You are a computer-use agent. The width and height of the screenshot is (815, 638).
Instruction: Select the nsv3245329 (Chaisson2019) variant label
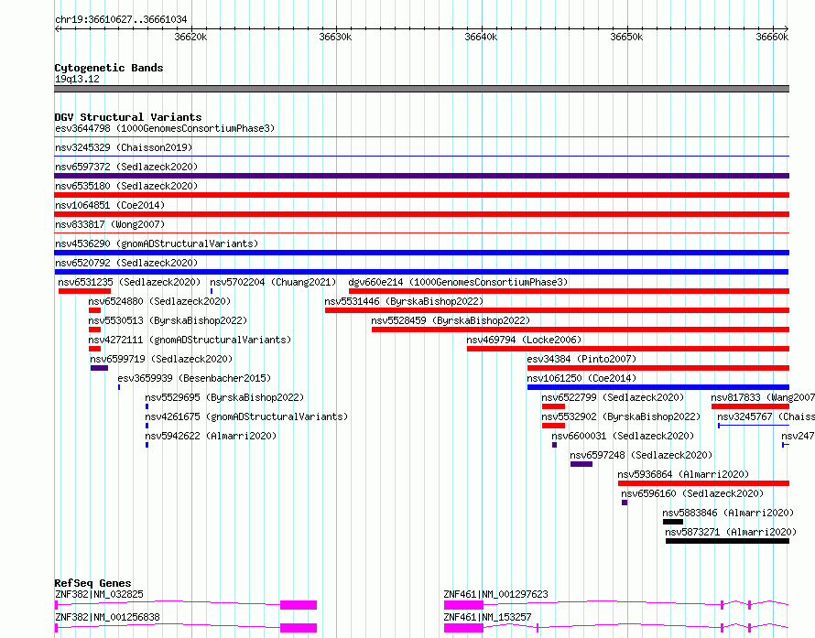click(124, 147)
